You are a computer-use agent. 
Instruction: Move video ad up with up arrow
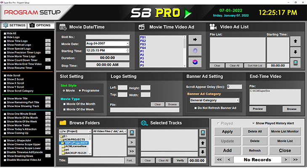click(296, 41)
